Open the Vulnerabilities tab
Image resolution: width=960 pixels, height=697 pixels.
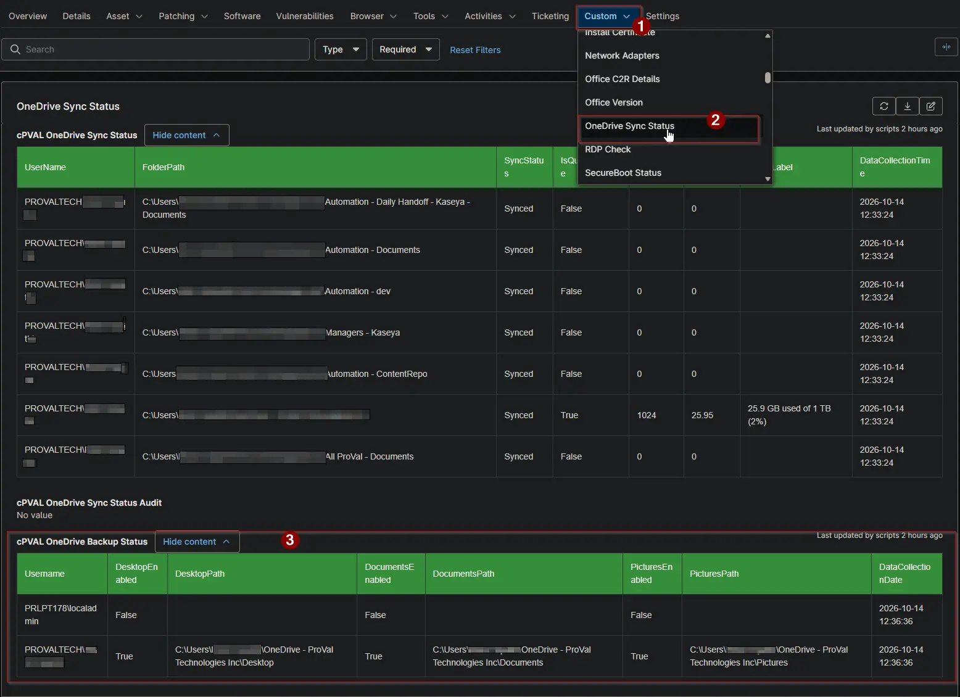point(305,16)
